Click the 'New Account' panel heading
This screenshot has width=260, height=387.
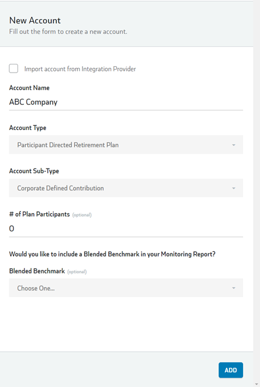click(x=35, y=20)
